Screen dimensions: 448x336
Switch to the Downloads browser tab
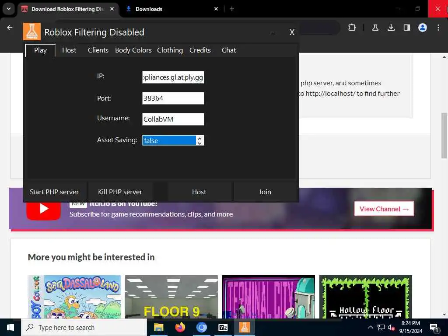171,9
